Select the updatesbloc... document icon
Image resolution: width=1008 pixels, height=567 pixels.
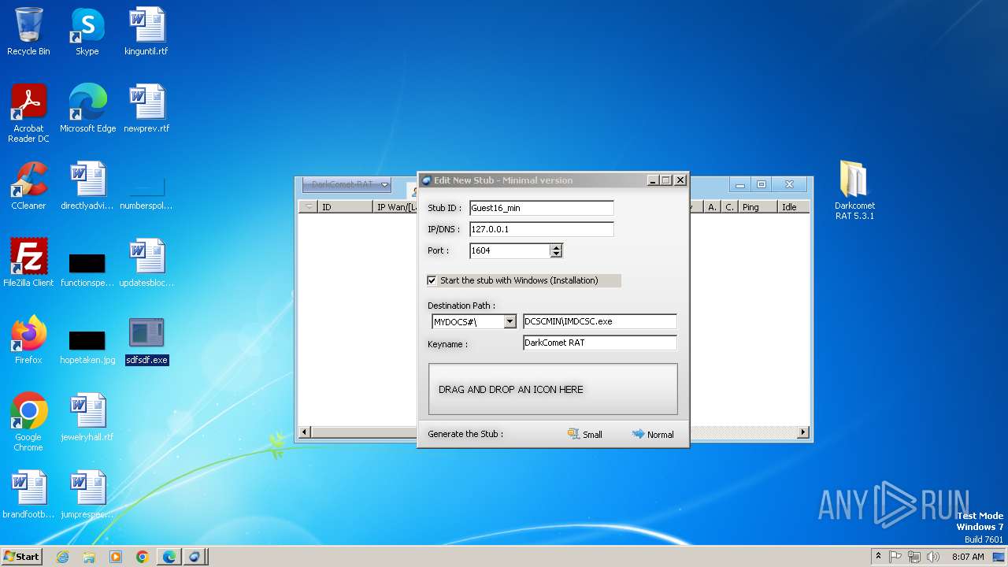(x=146, y=262)
